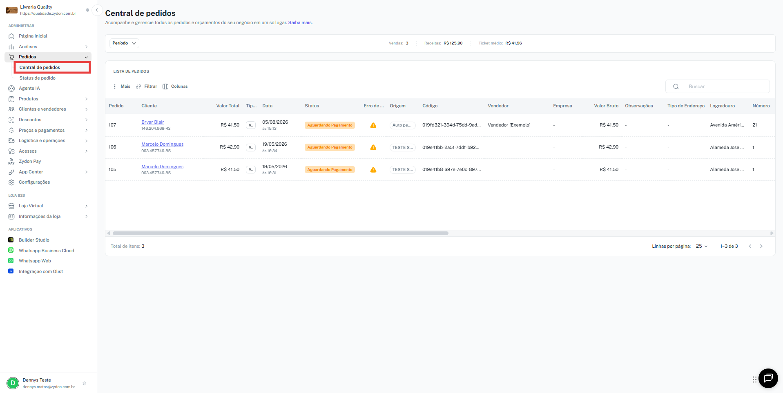Open Configurações gear icon
783x393 pixels.
coord(11,182)
